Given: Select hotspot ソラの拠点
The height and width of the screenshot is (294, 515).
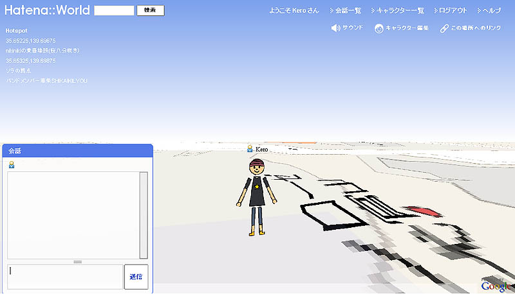Looking at the screenshot, I should 18,71.
